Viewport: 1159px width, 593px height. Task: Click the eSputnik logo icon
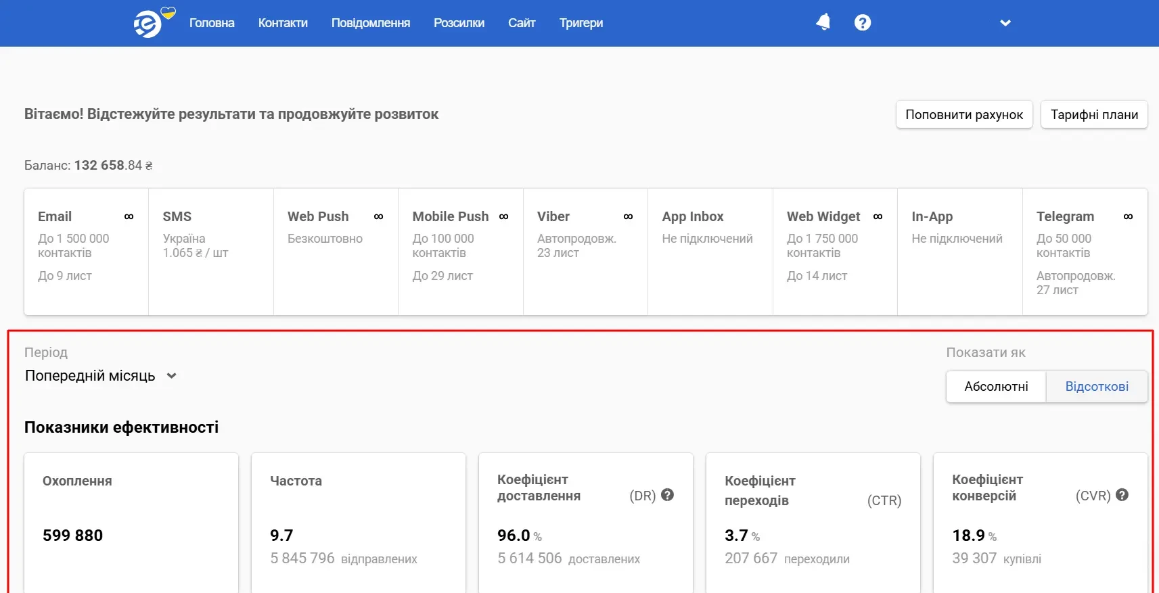pyautogui.click(x=148, y=24)
